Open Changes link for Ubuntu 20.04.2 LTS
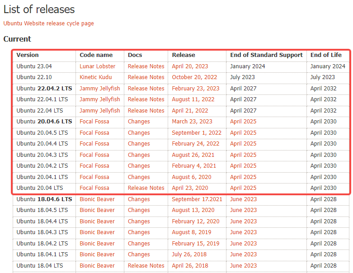The height and width of the screenshot is (273, 353). (x=139, y=166)
